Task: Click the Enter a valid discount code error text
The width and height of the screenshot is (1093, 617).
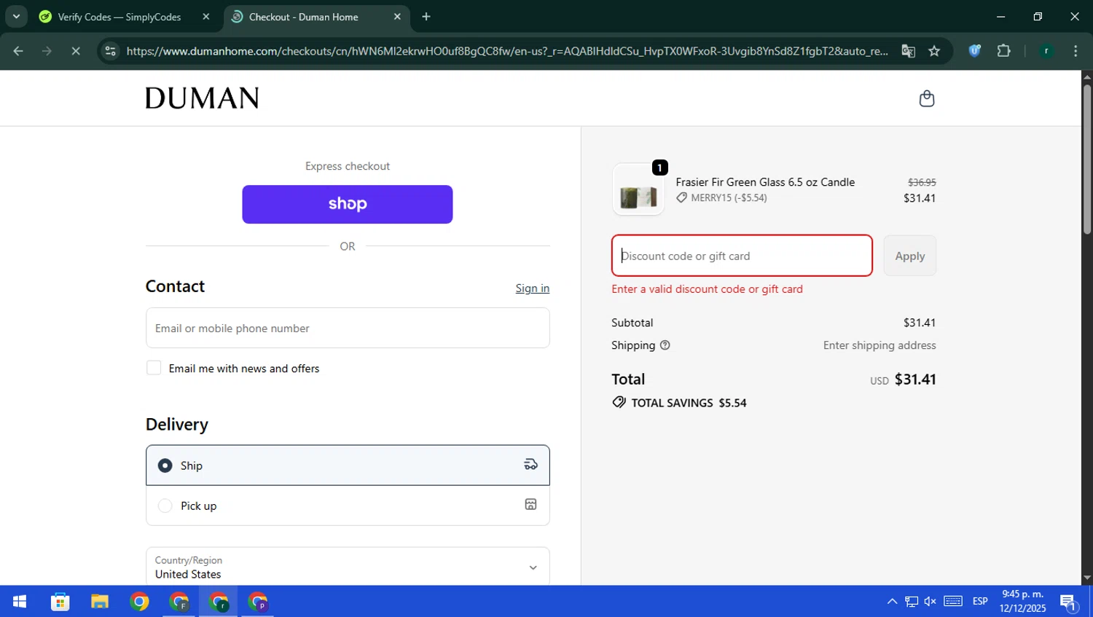Action: pos(707,289)
